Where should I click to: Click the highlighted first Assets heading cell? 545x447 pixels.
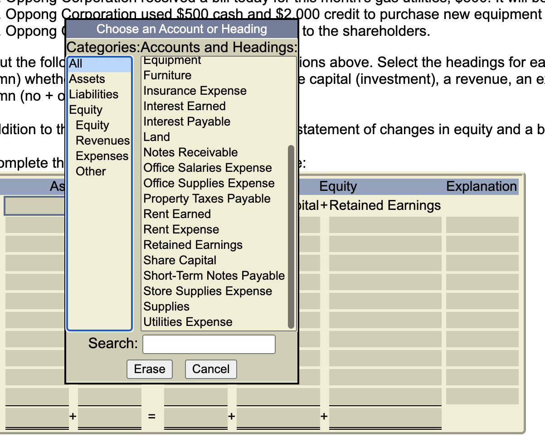coord(35,206)
